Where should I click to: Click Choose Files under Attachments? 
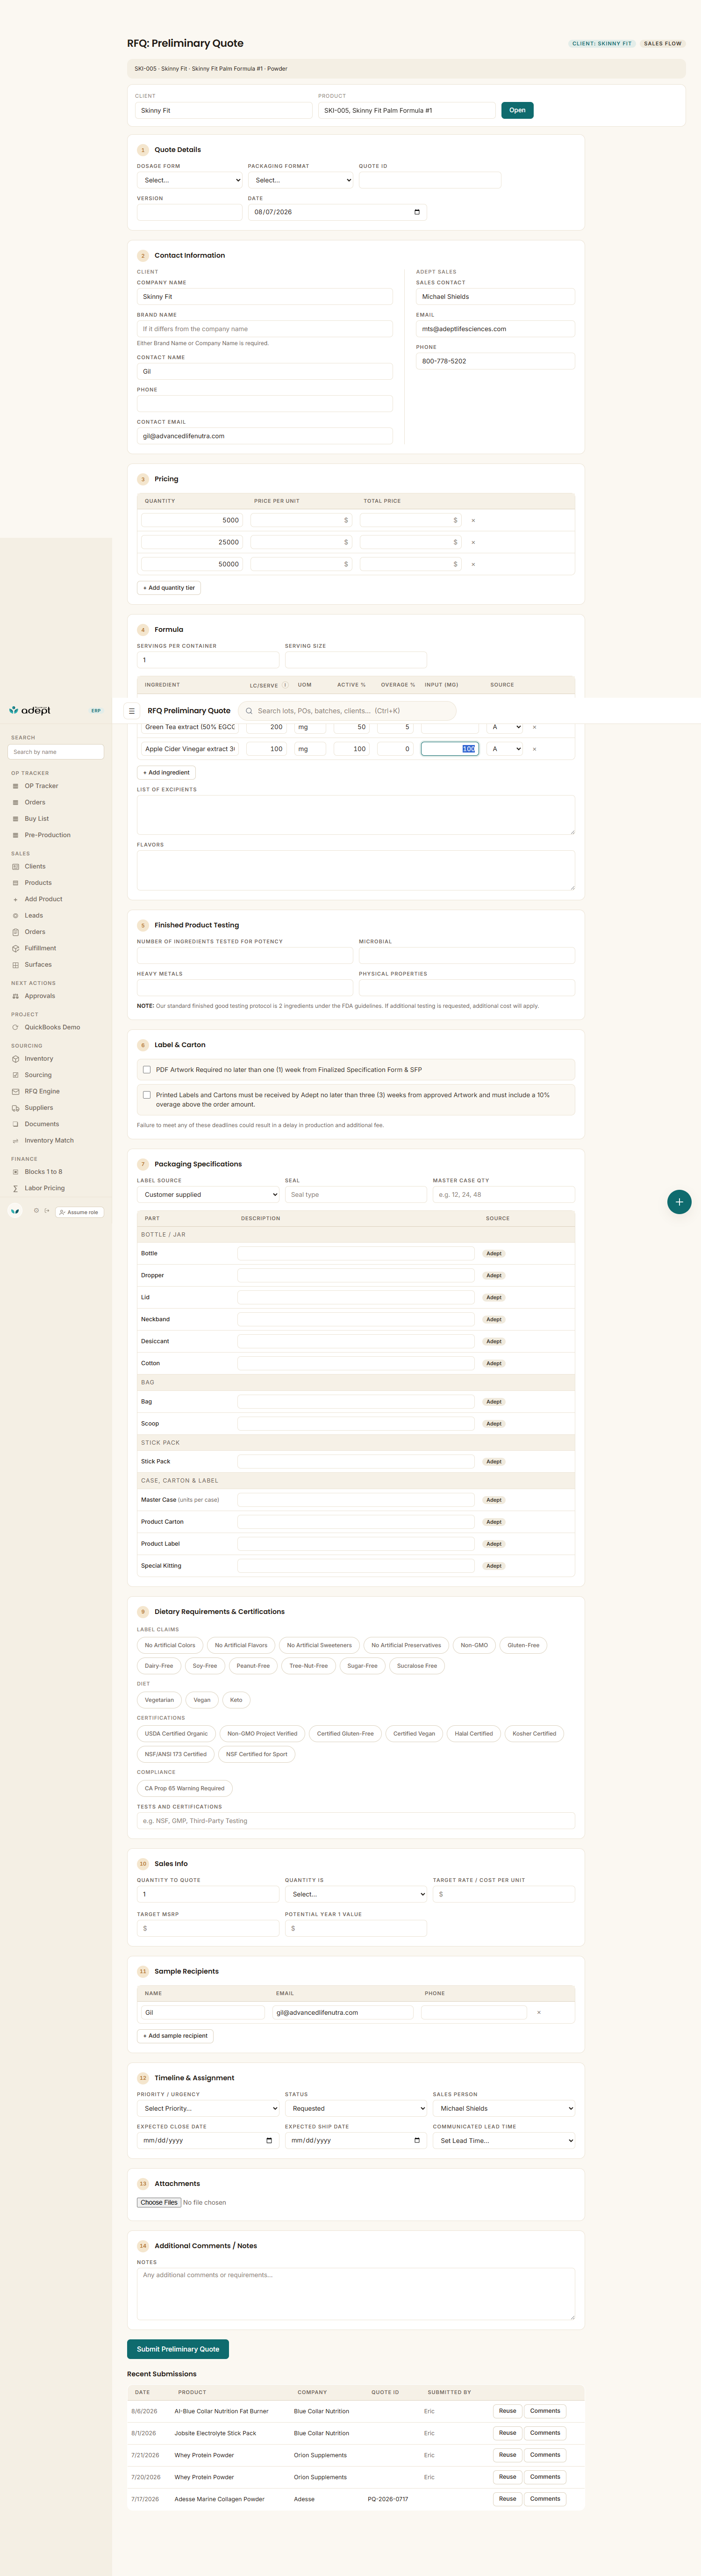tap(159, 2203)
